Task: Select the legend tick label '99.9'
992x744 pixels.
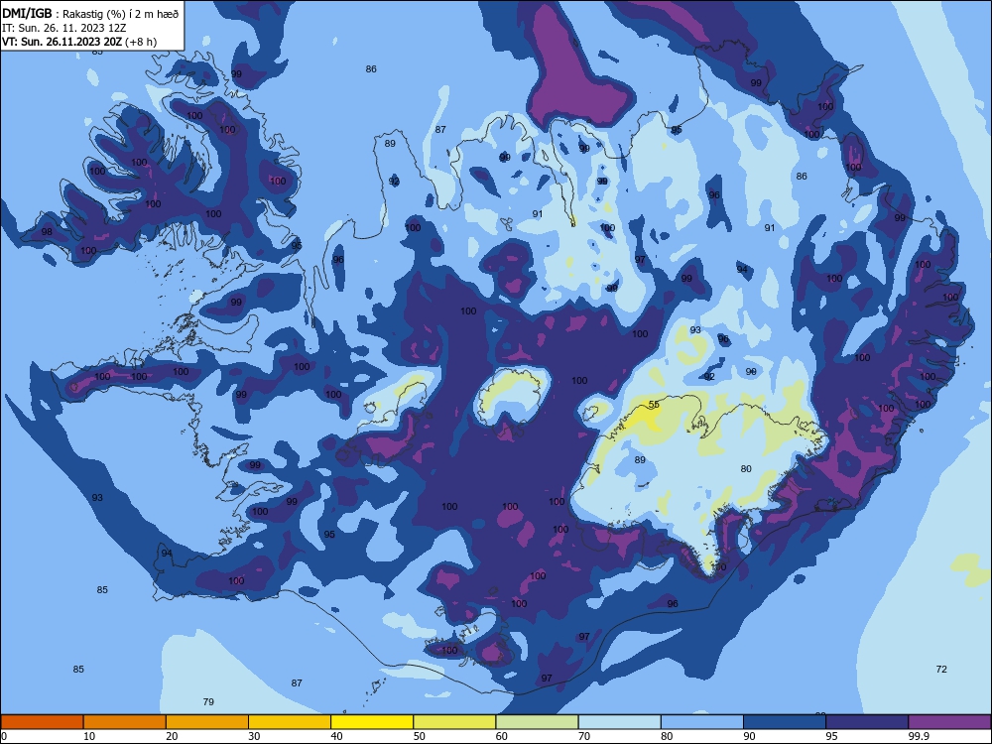Action: (918, 736)
